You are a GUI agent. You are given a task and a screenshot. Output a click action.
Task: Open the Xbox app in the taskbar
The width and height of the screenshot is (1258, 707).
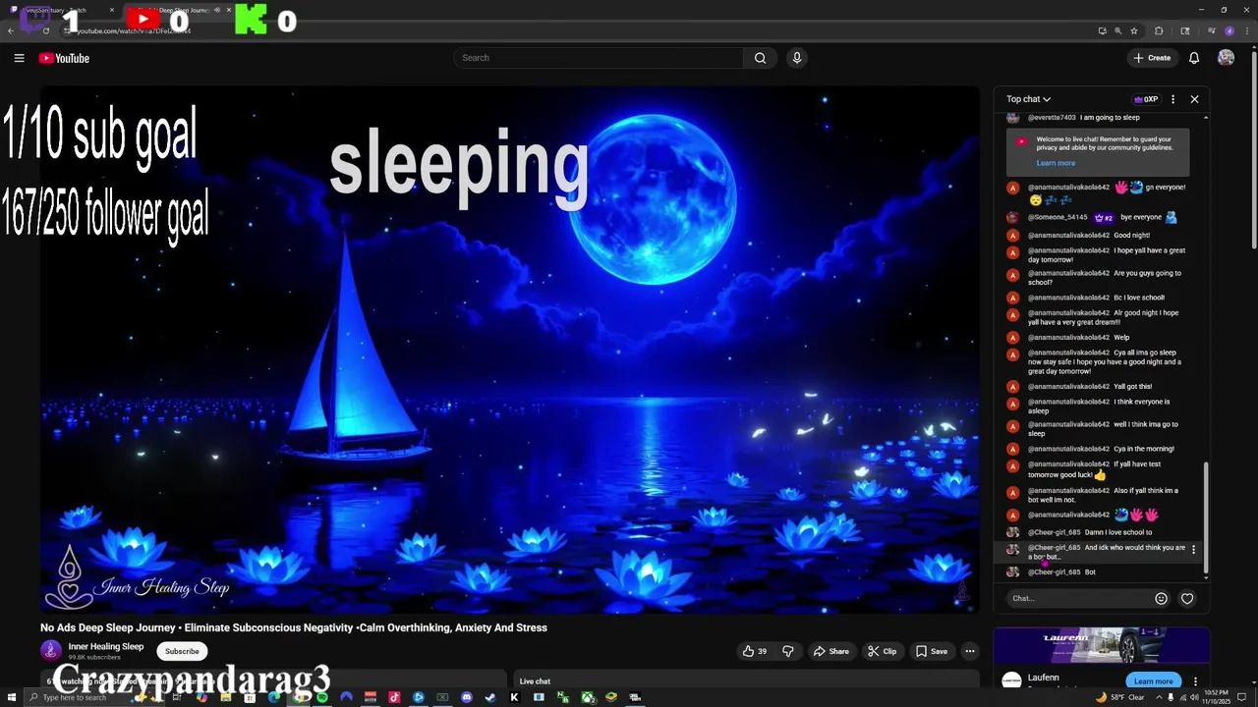587,697
